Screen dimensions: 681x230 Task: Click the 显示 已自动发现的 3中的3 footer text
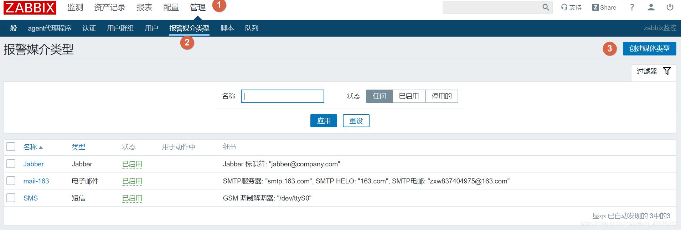[631, 216]
